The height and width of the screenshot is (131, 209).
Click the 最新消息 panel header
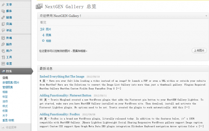tap(123, 68)
